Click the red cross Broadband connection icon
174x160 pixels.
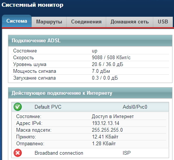pyautogui.click(x=18, y=153)
